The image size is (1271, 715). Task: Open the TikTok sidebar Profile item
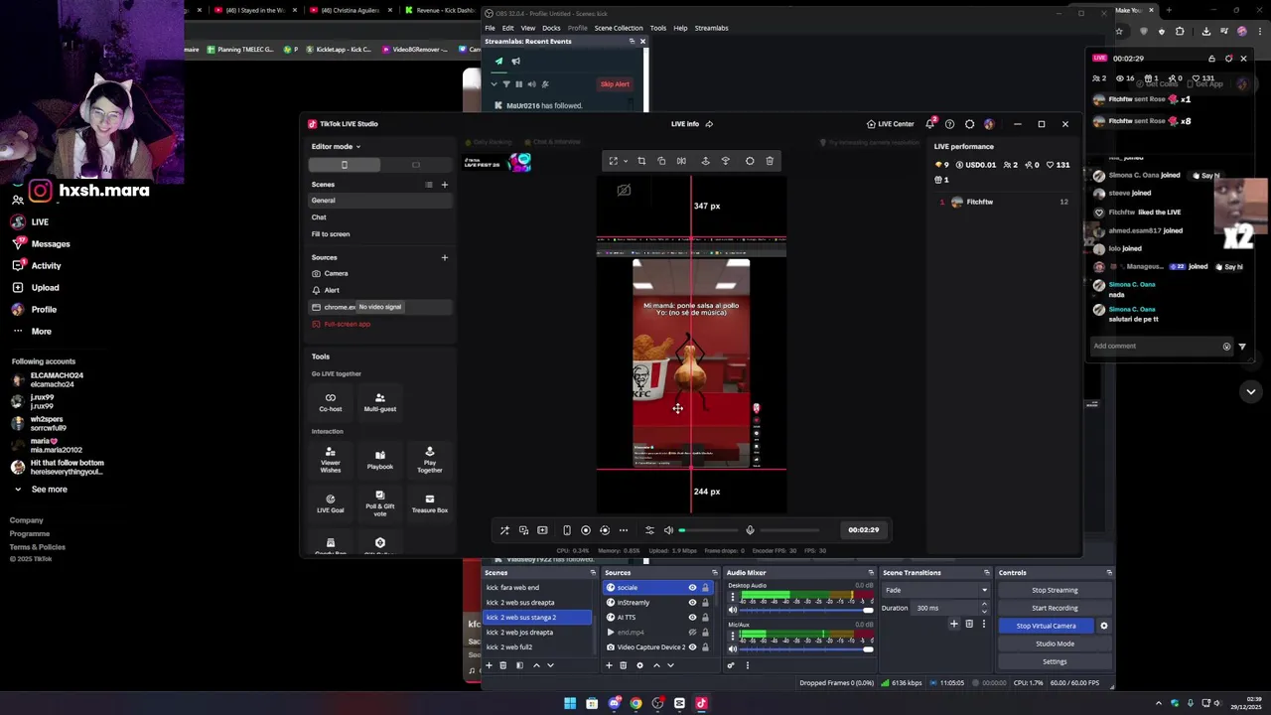pos(35,310)
